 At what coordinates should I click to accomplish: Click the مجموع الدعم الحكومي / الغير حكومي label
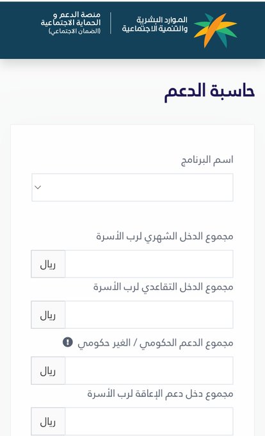click(156, 343)
